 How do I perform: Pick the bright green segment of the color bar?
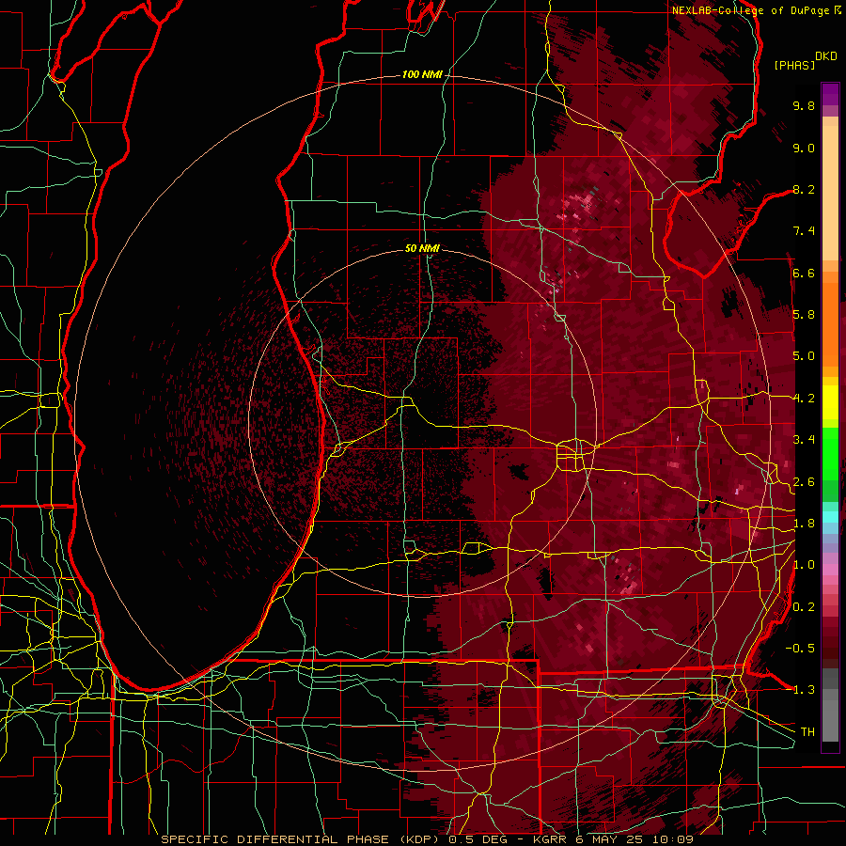(830, 455)
